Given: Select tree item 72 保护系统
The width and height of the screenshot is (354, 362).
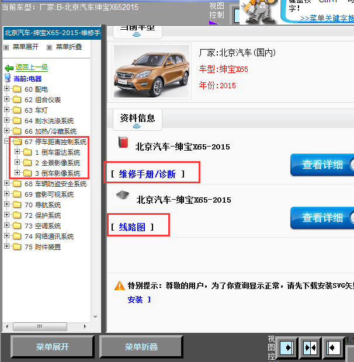Looking at the screenshot, I should 43,215.
